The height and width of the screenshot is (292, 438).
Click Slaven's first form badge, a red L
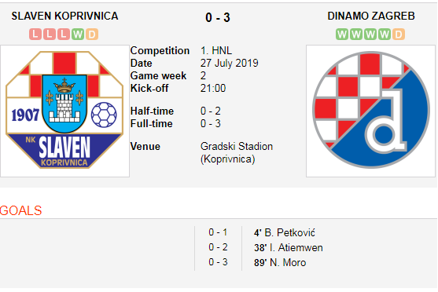coord(35,35)
